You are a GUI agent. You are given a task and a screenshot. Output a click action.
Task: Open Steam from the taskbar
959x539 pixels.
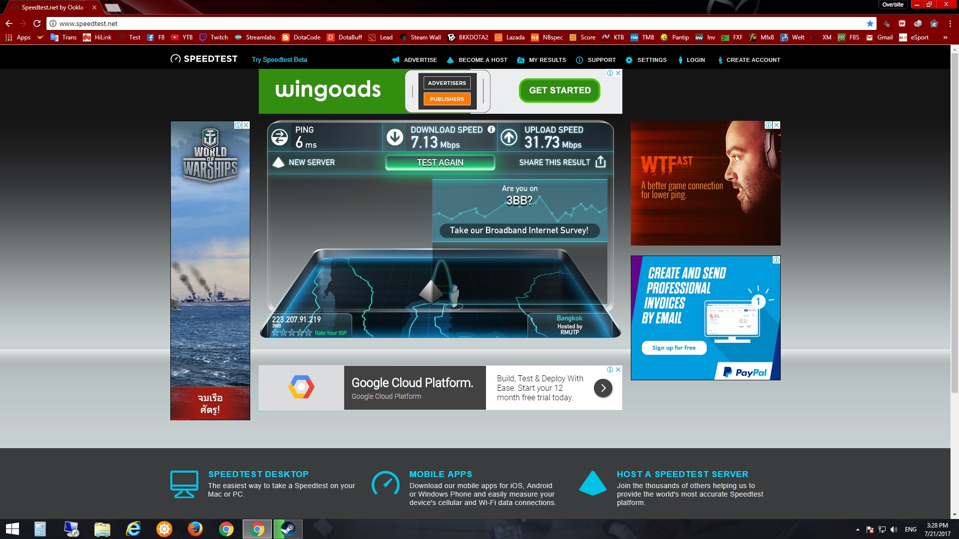coord(288,529)
